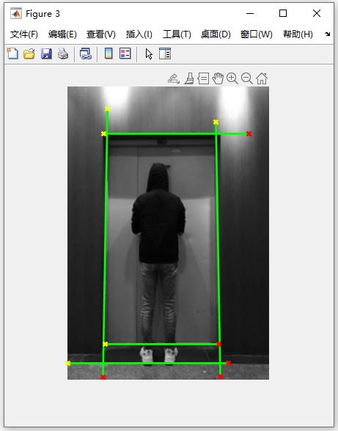Viewport: 338px width, 431px height.
Task: Print the figure via printer icon
Action: point(63,54)
